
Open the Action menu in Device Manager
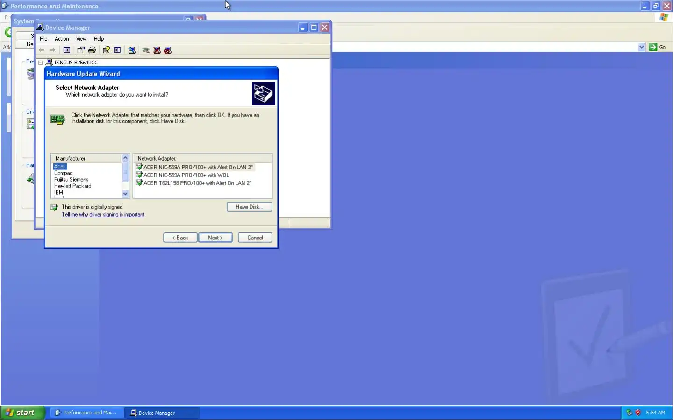coord(62,39)
